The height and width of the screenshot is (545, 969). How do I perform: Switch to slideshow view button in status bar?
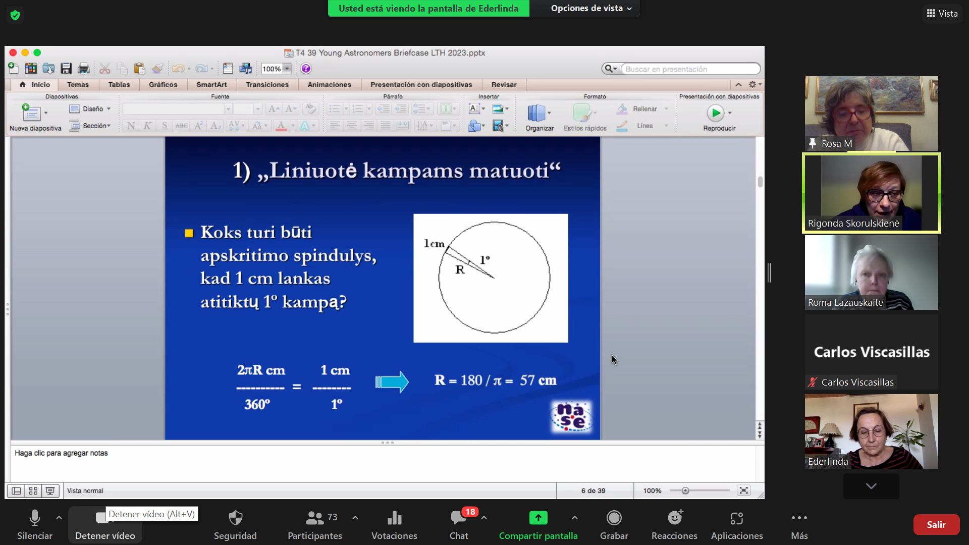click(x=50, y=490)
